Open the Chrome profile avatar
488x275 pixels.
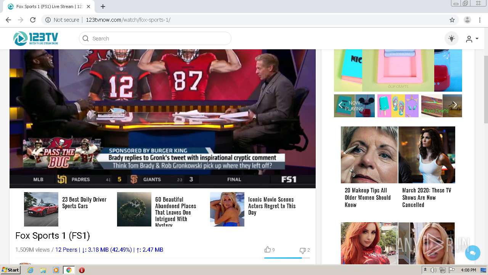[467, 20]
